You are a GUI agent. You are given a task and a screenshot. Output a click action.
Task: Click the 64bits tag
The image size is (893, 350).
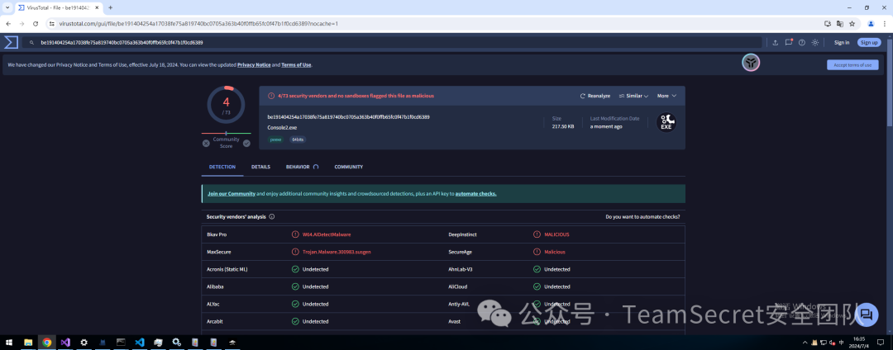(x=298, y=140)
